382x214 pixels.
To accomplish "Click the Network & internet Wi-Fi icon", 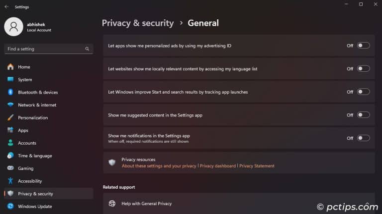I will point(10,105).
